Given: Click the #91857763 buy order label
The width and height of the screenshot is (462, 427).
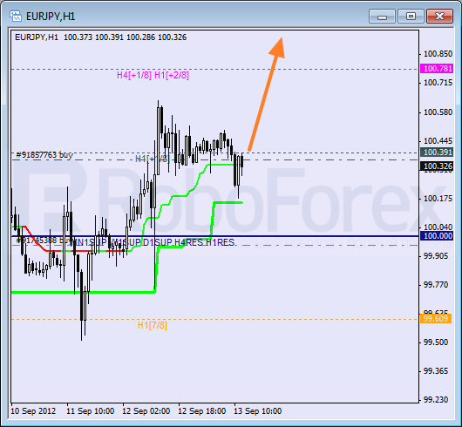Looking at the screenshot, I should 44,154.
